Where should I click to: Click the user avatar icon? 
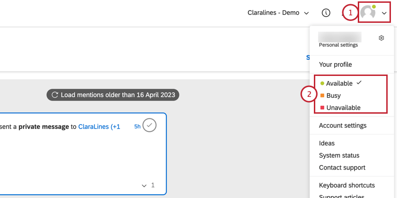tap(368, 12)
